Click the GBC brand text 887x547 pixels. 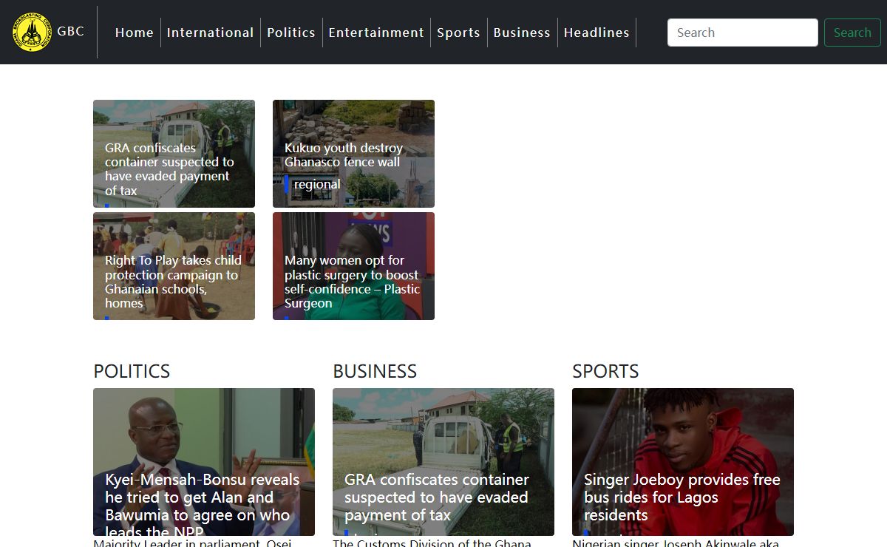click(x=71, y=31)
